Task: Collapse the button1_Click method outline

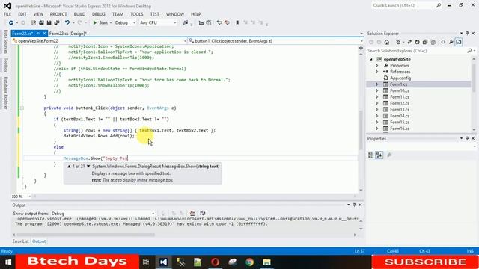Action: click(22, 108)
